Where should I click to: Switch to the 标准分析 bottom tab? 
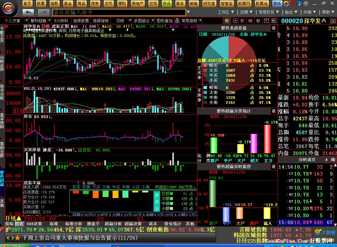click(74, 224)
